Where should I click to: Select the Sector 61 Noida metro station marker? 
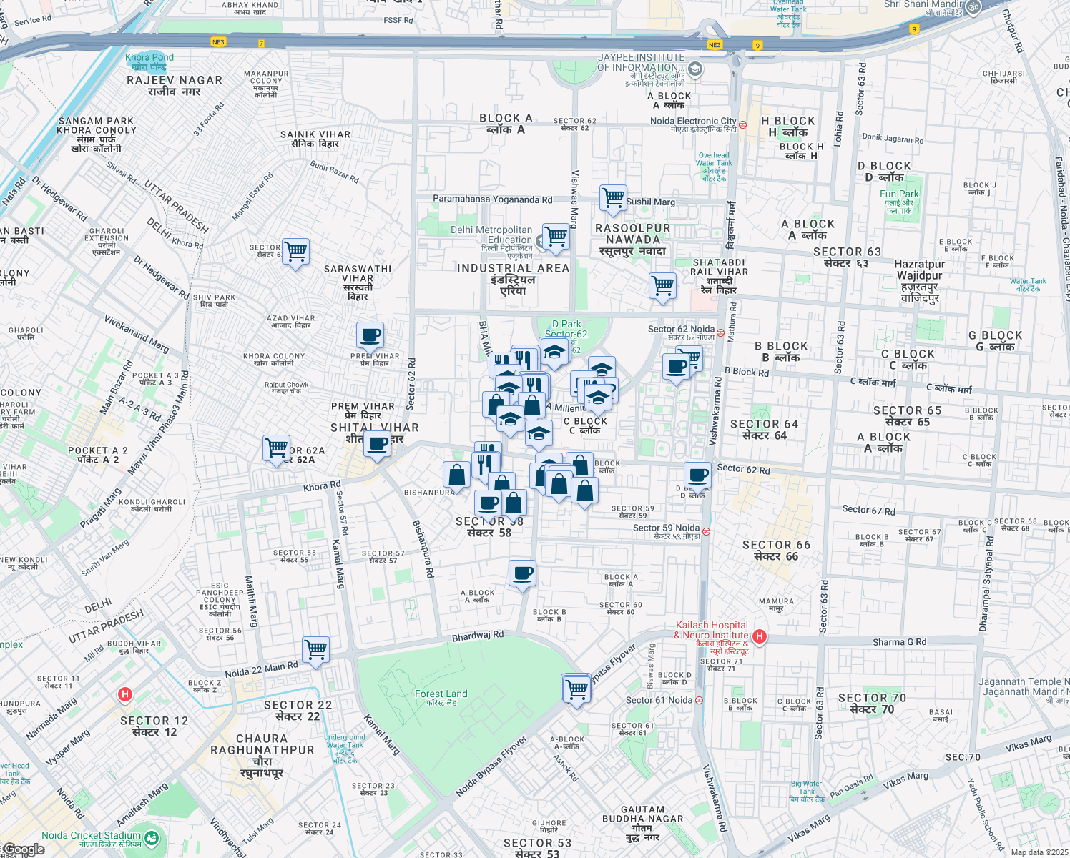(x=700, y=699)
